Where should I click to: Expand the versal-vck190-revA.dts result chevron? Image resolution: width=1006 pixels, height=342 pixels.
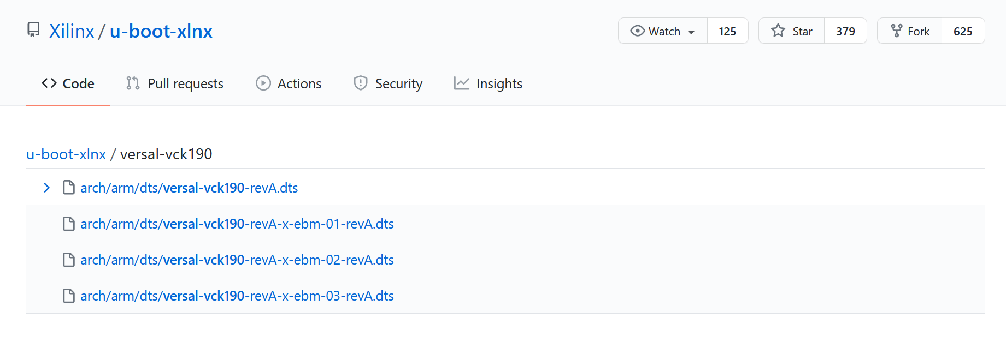(46, 188)
